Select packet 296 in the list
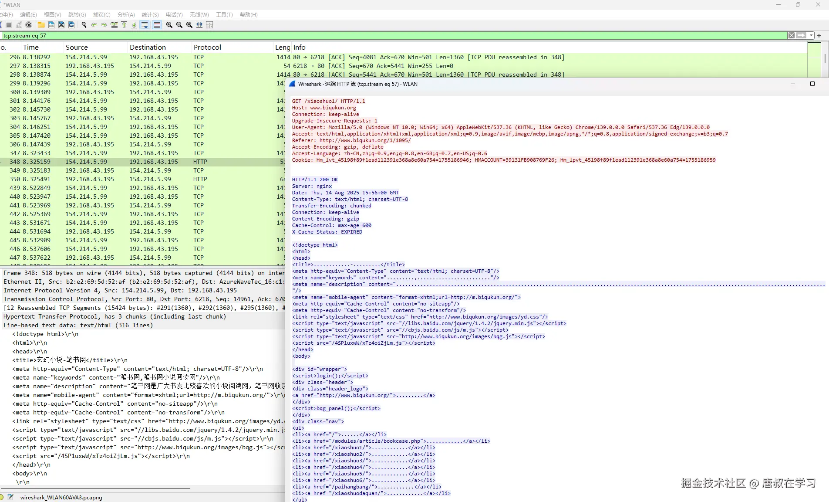 click(x=404, y=57)
